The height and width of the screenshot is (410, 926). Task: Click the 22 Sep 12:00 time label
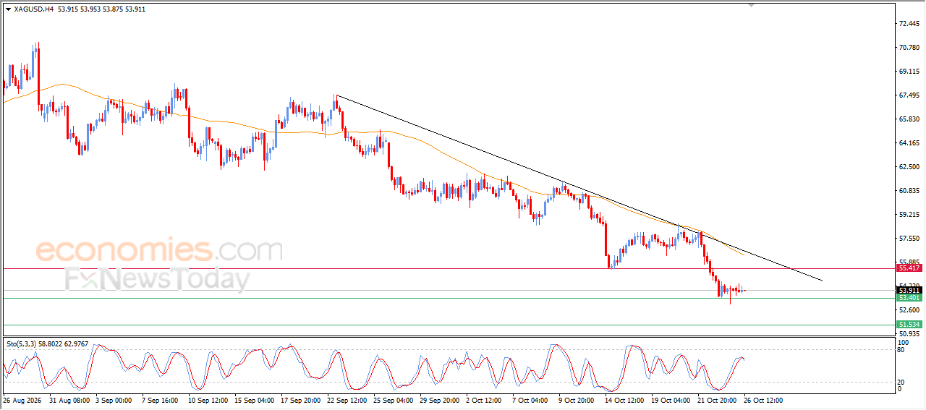coord(347,400)
